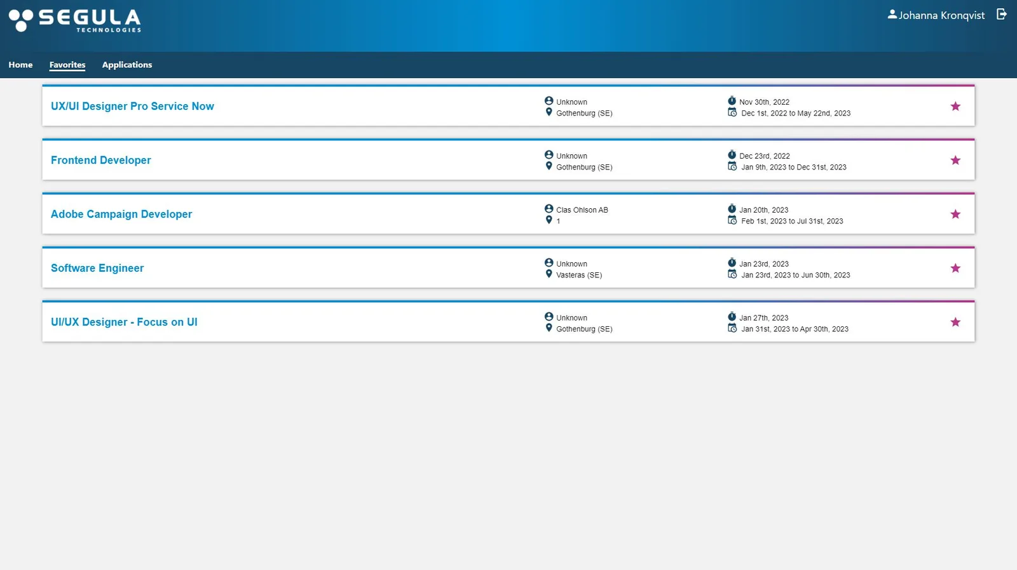Click the location pin icon in UI/UX Designer - Focus on UI row
This screenshot has height=570, width=1017.
click(549, 328)
